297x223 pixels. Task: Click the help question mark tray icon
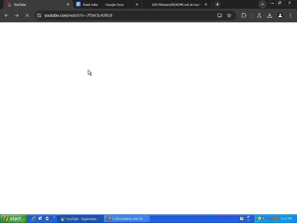242,219
